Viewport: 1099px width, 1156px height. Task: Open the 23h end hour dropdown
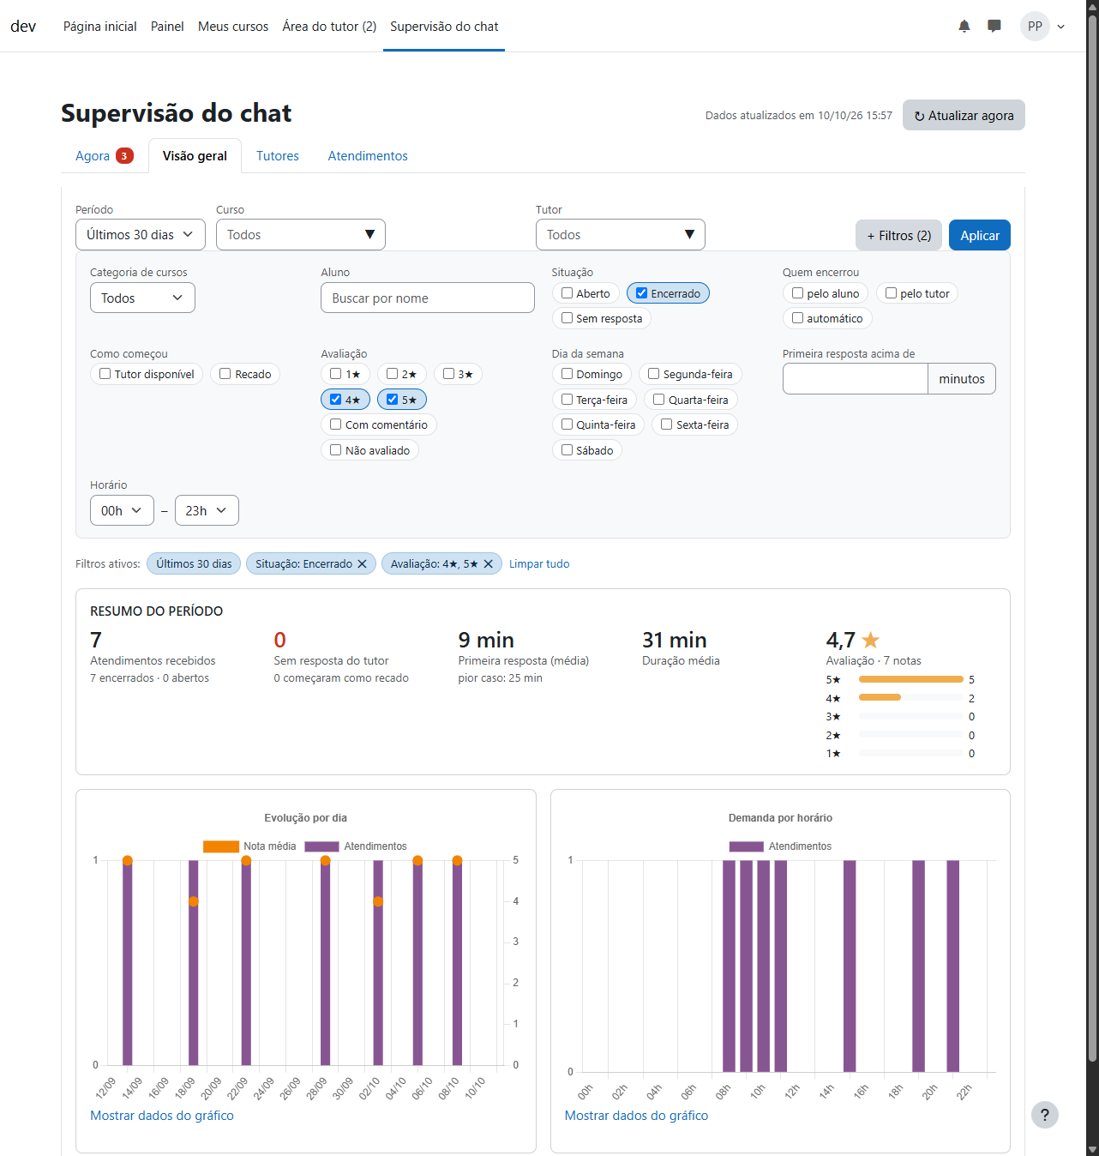[207, 510]
